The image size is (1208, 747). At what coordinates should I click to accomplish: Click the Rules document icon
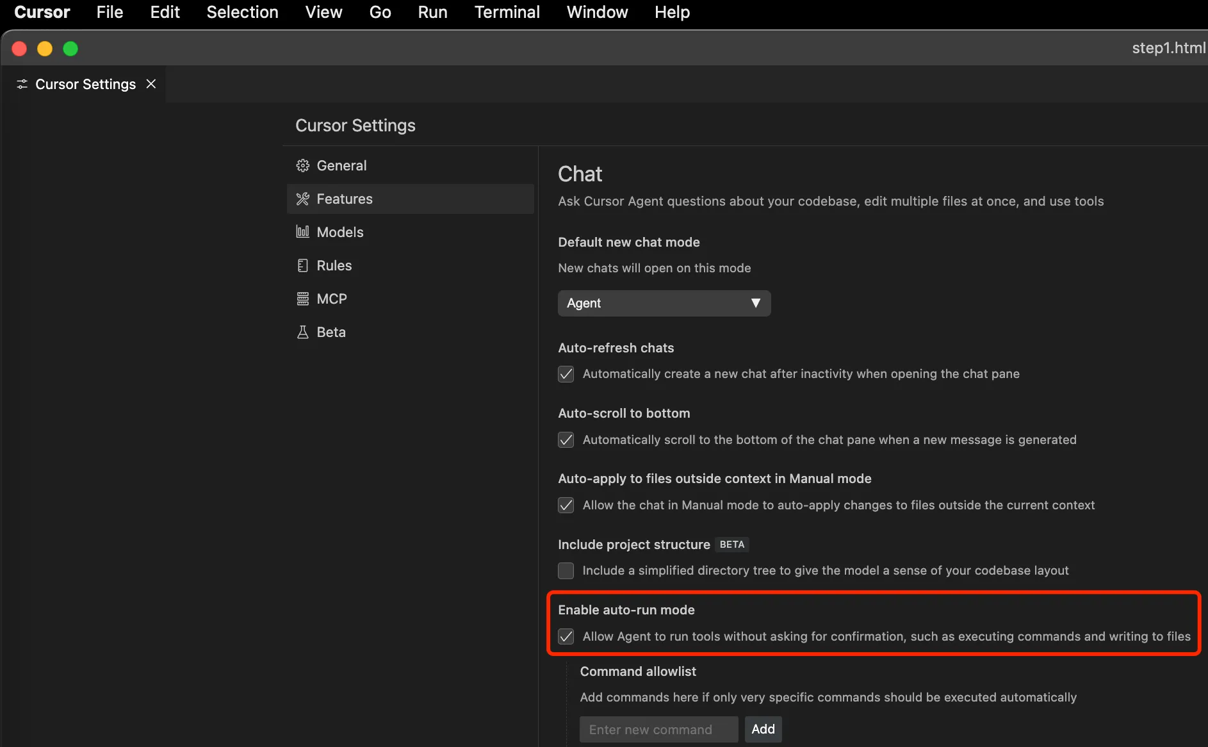(302, 265)
